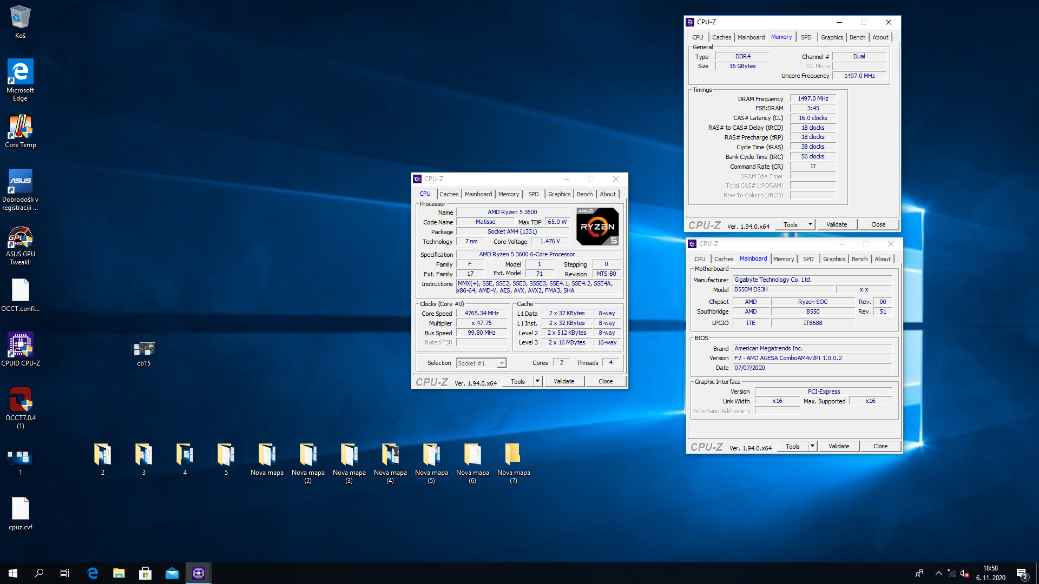
Task: Open Mail app from the taskbar
Action: click(x=172, y=573)
